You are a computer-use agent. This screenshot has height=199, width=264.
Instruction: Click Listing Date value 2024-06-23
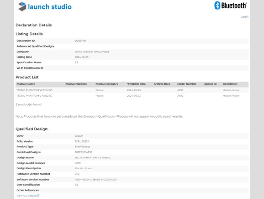point(82,57)
